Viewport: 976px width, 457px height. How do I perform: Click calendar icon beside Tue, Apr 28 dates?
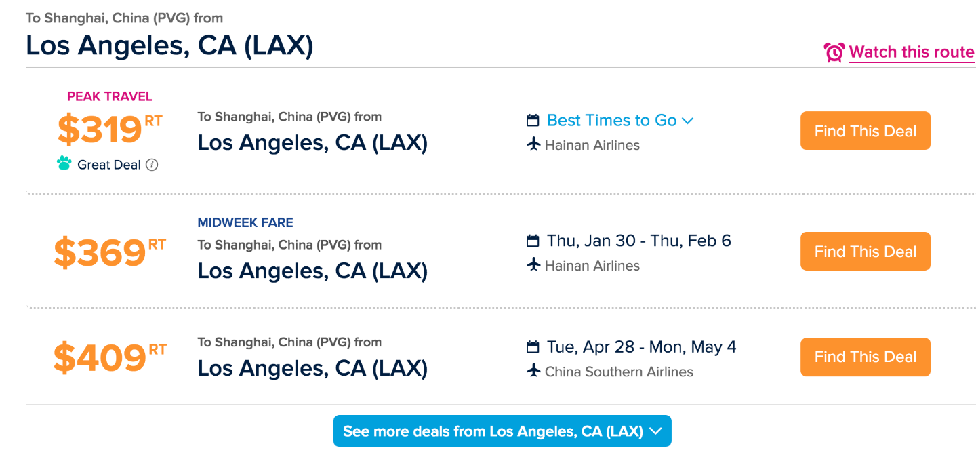533,347
